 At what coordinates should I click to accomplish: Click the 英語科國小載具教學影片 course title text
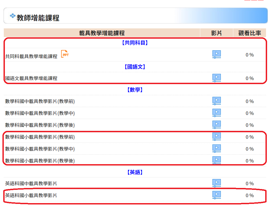coord(31,195)
